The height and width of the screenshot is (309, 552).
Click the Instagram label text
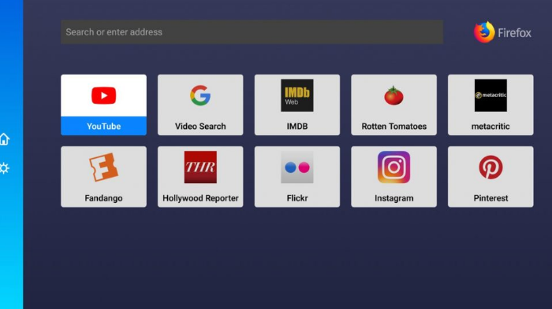click(x=394, y=198)
